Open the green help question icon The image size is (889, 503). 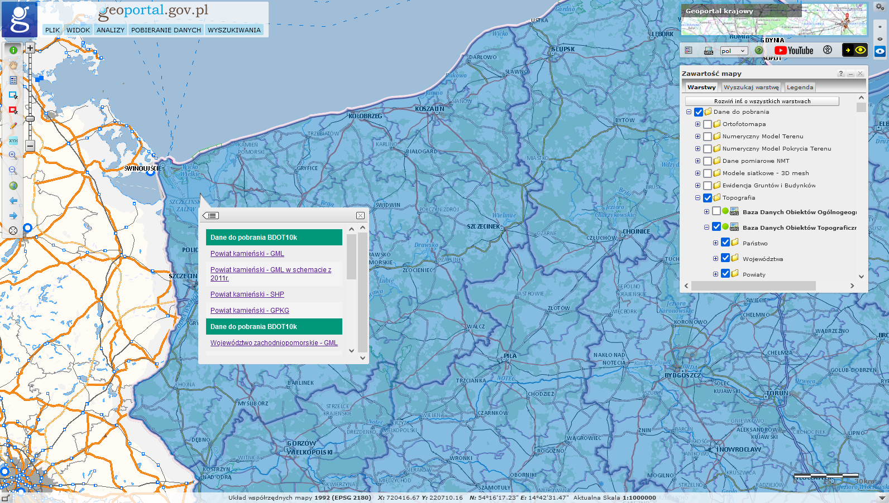tap(758, 50)
